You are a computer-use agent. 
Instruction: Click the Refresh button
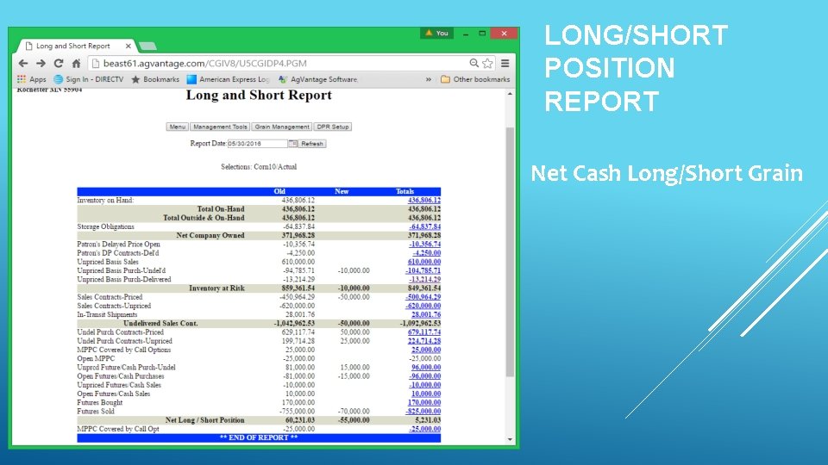click(312, 144)
